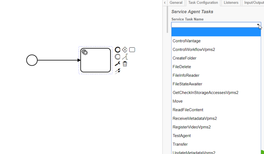Append a gateway using the diamond icon
The height and width of the screenshot is (154, 264).
(x=125, y=50)
